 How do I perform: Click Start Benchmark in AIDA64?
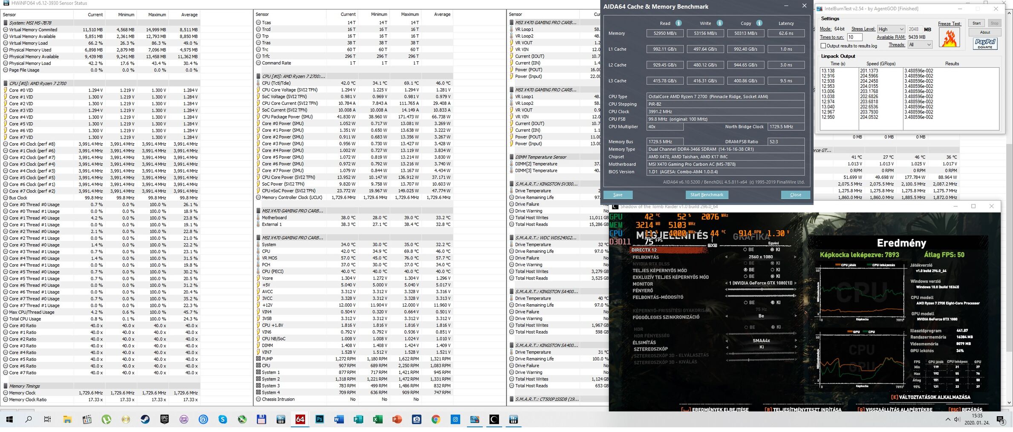707,195
